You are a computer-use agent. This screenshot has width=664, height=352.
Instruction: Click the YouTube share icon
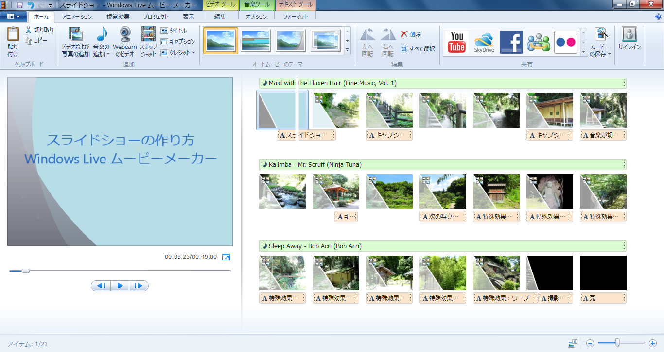pyautogui.click(x=456, y=42)
